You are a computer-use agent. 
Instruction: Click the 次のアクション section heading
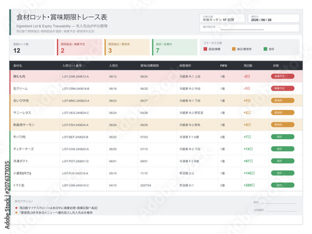tap(24, 201)
